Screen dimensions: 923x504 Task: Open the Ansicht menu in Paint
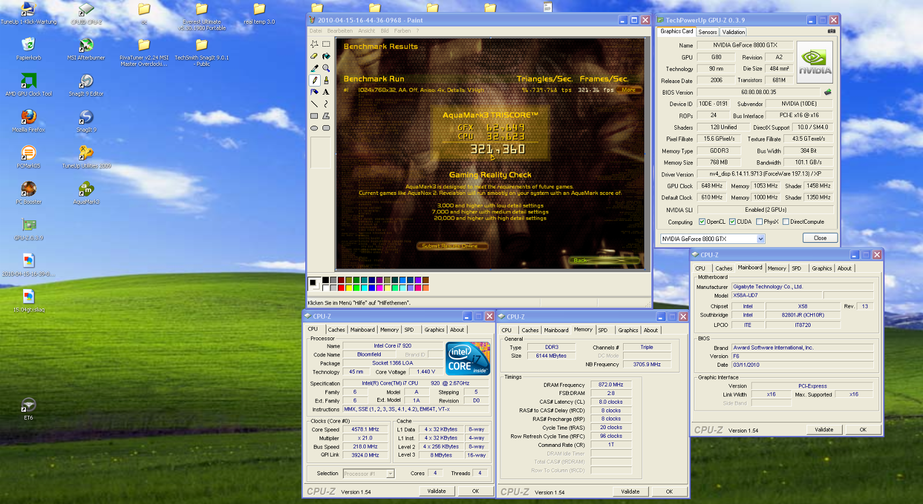coord(366,31)
